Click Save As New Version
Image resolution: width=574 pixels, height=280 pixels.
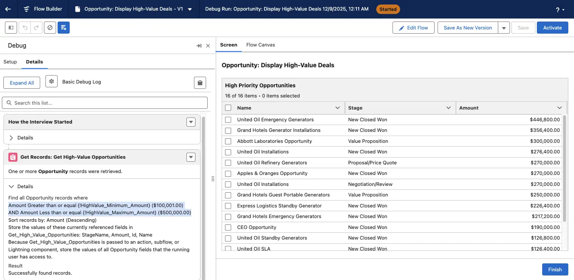click(468, 28)
